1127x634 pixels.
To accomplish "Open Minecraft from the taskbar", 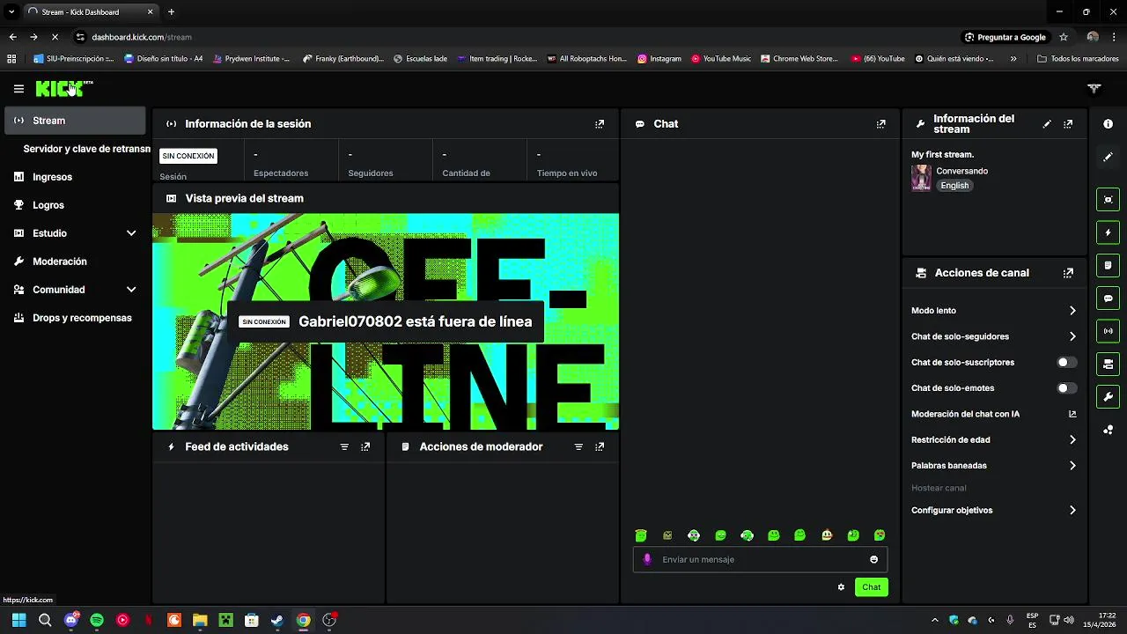I will (x=225, y=620).
